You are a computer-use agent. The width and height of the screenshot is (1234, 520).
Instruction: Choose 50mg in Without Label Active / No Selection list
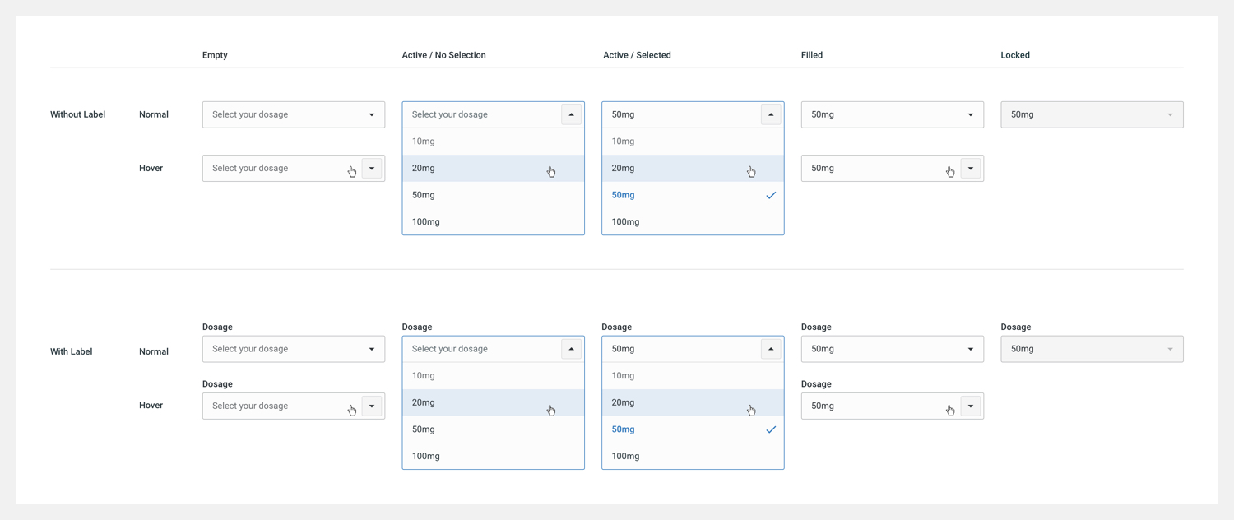[494, 195]
